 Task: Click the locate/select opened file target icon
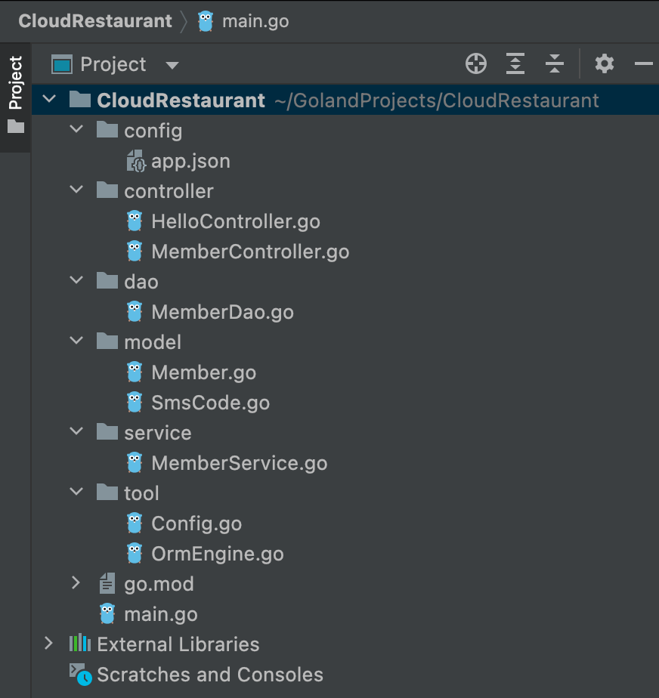[x=476, y=64]
